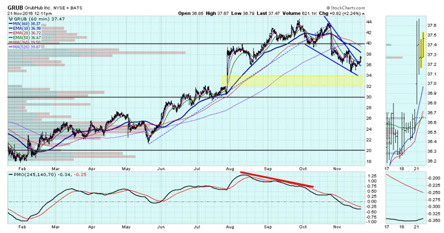Viewport: 444px width, 233px height.
Task: Click the OHLC bars icon beside GRUB (60 min)
Action: tap(10, 19)
